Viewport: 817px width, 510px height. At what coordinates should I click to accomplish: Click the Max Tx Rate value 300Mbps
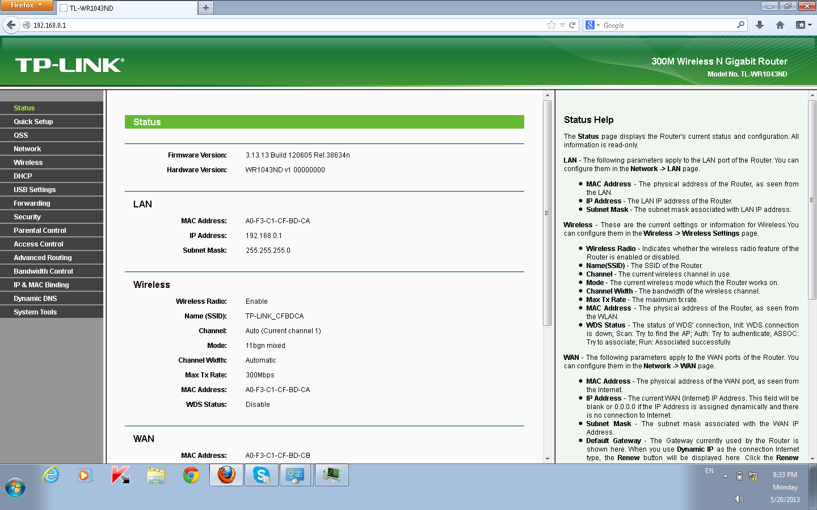260,375
